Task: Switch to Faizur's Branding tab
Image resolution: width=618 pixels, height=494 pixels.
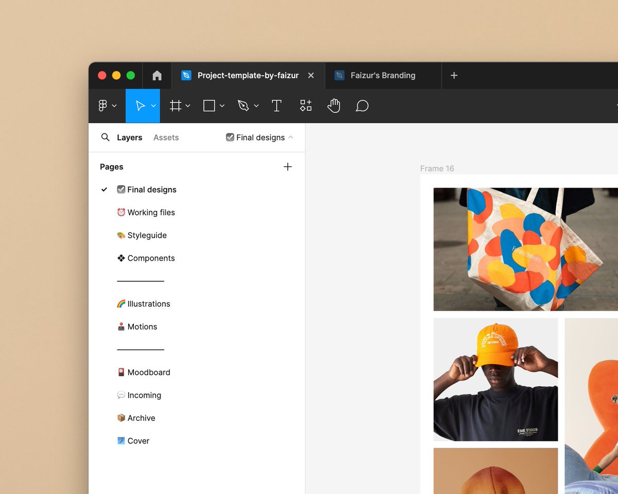Action: pos(383,75)
